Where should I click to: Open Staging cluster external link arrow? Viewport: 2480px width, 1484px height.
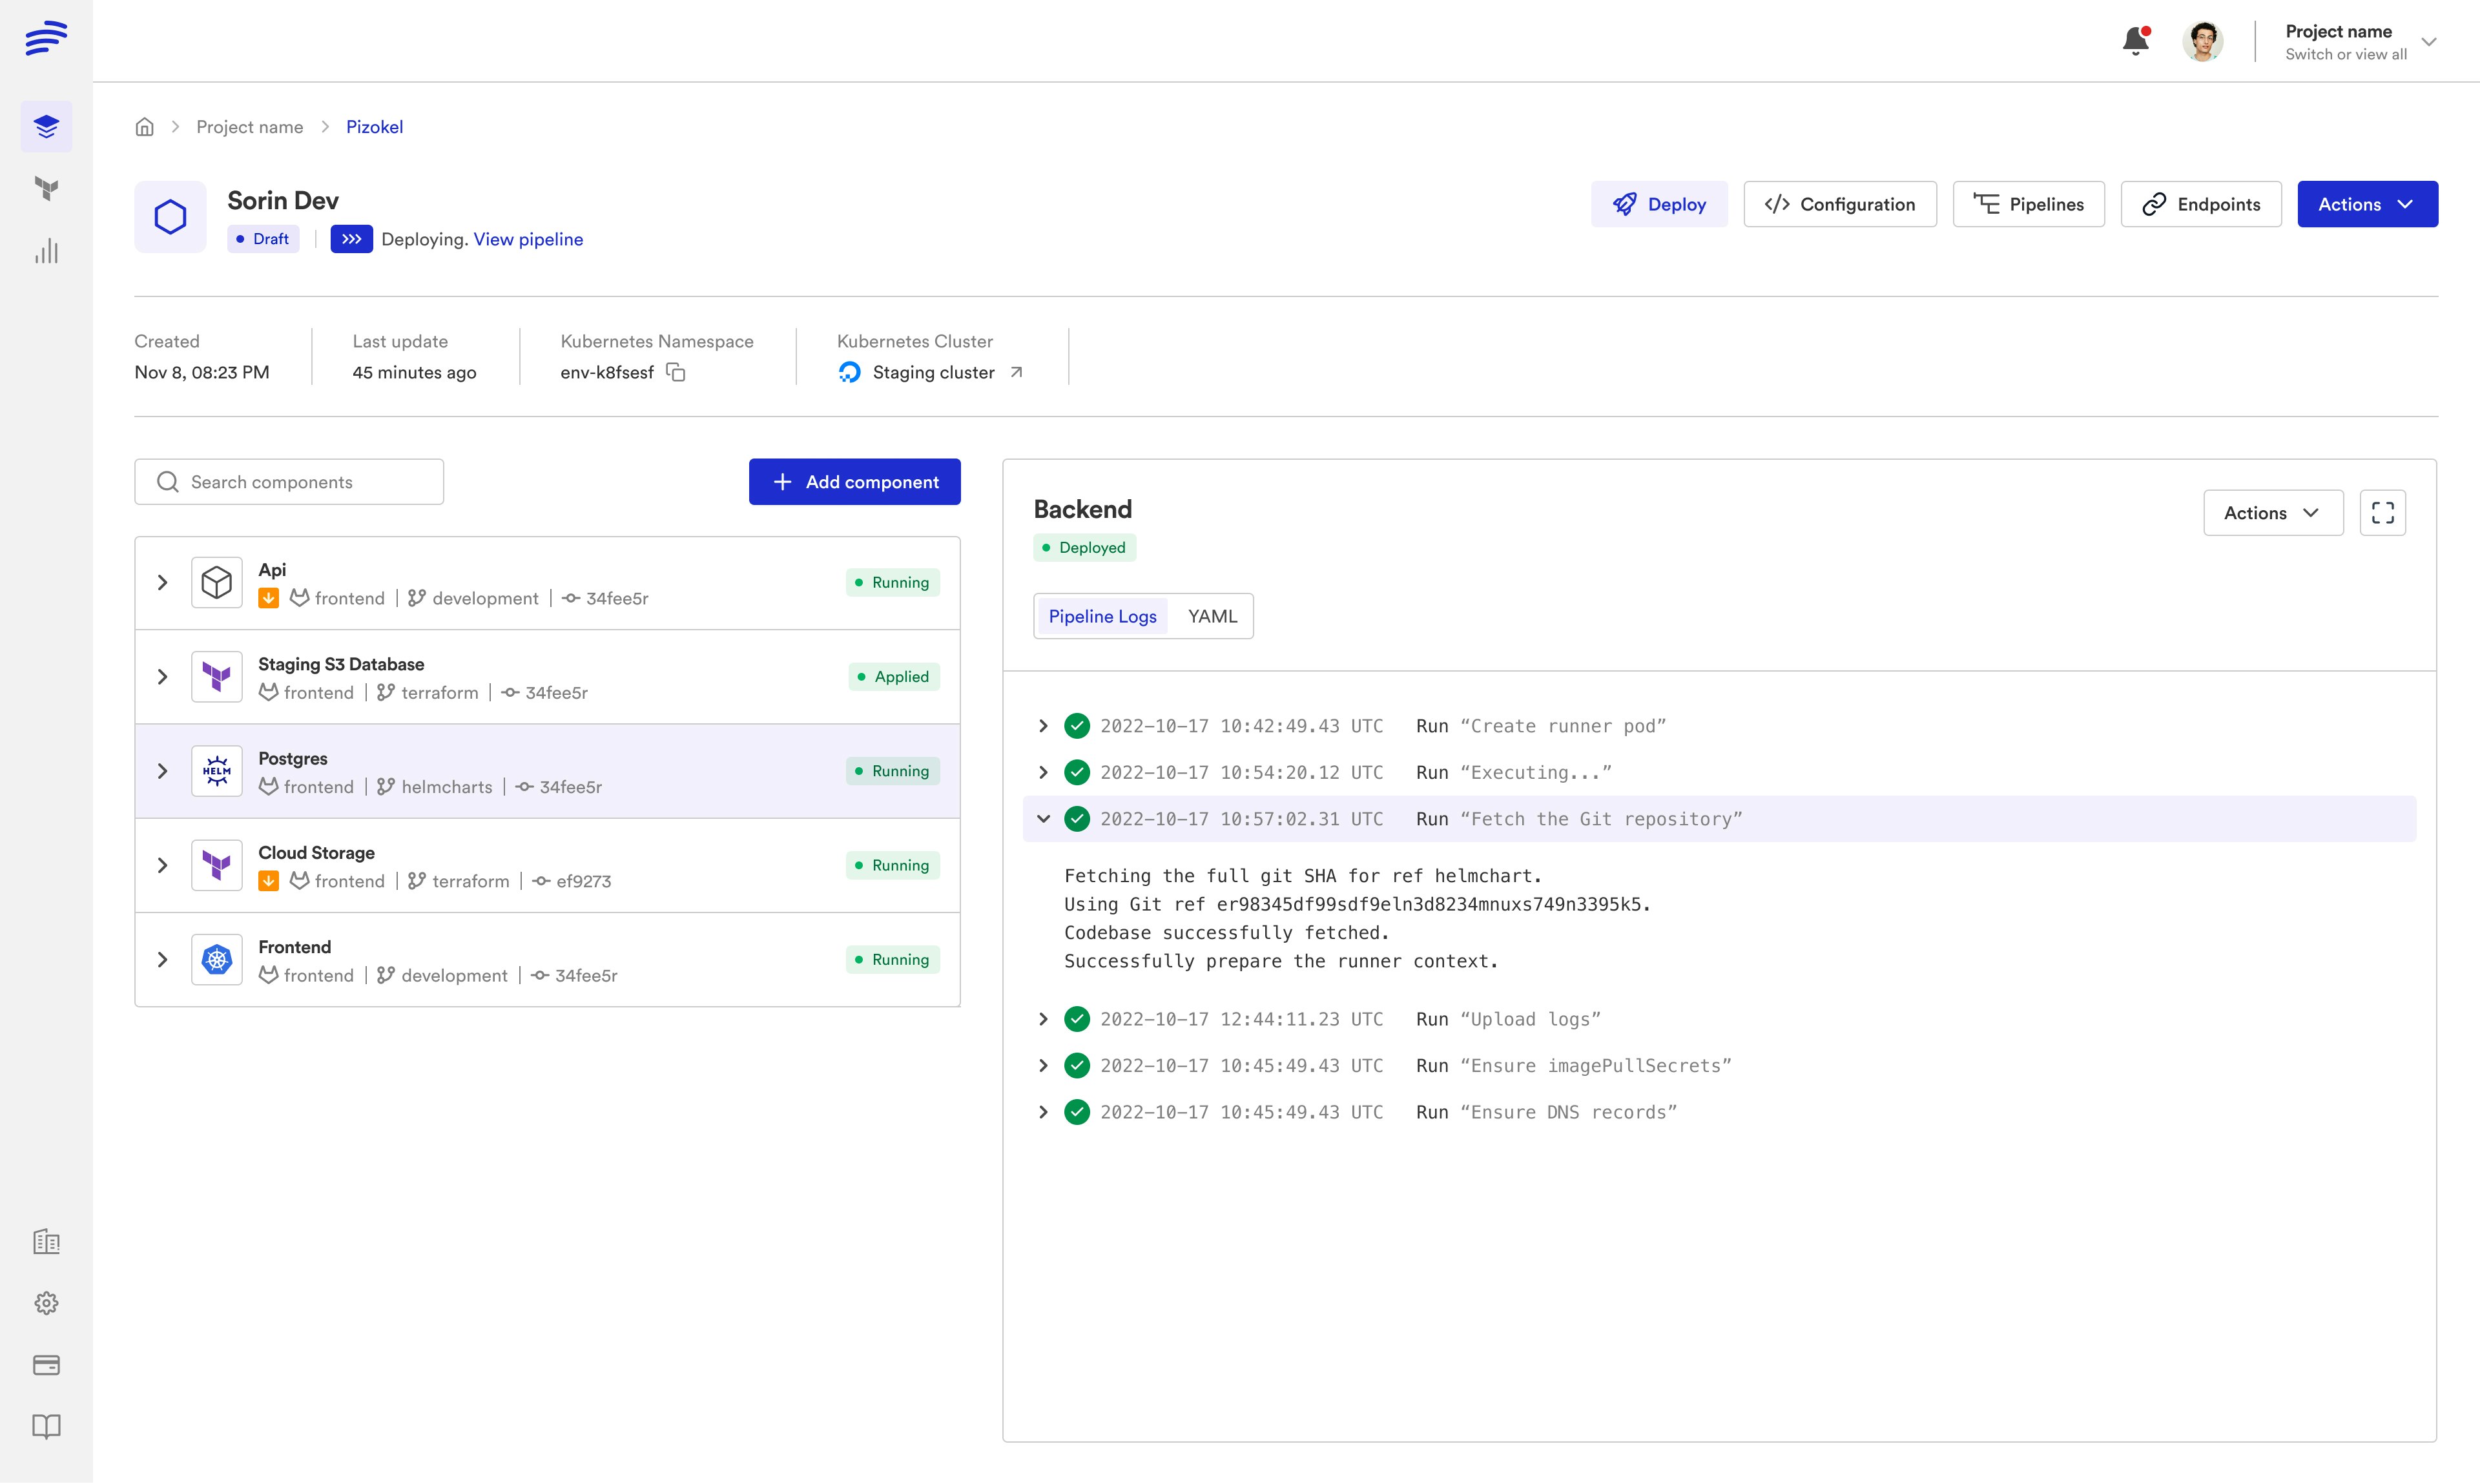tap(1016, 372)
